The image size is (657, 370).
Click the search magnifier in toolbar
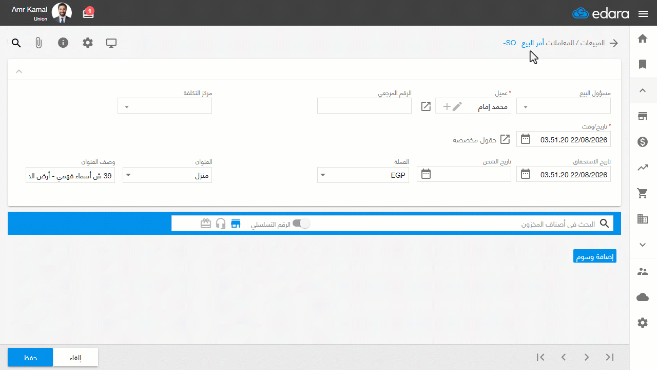coord(16,43)
